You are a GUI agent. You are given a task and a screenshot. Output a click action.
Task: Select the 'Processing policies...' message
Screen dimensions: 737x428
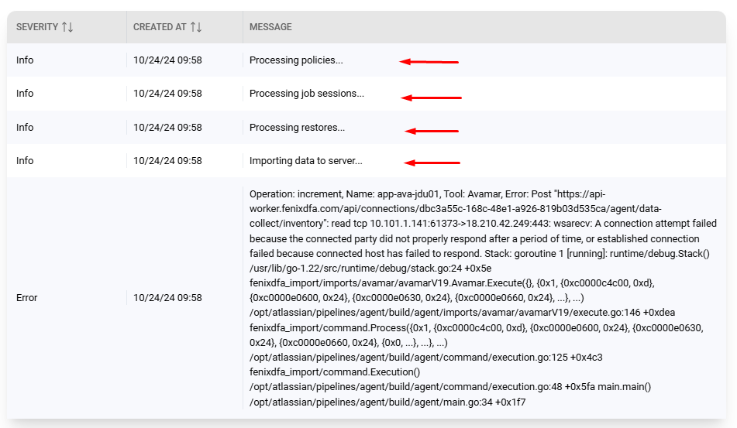click(x=296, y=60)
